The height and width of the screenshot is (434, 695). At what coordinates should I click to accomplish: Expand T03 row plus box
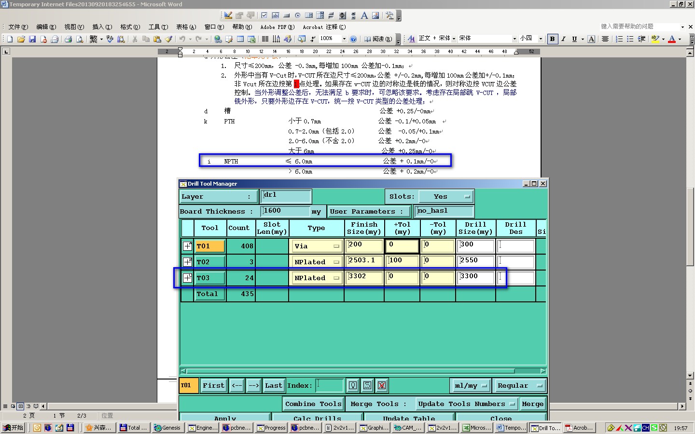[x=187, y=278]
